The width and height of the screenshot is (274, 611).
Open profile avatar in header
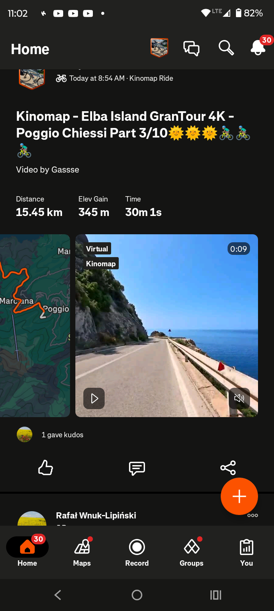[159, 48]
